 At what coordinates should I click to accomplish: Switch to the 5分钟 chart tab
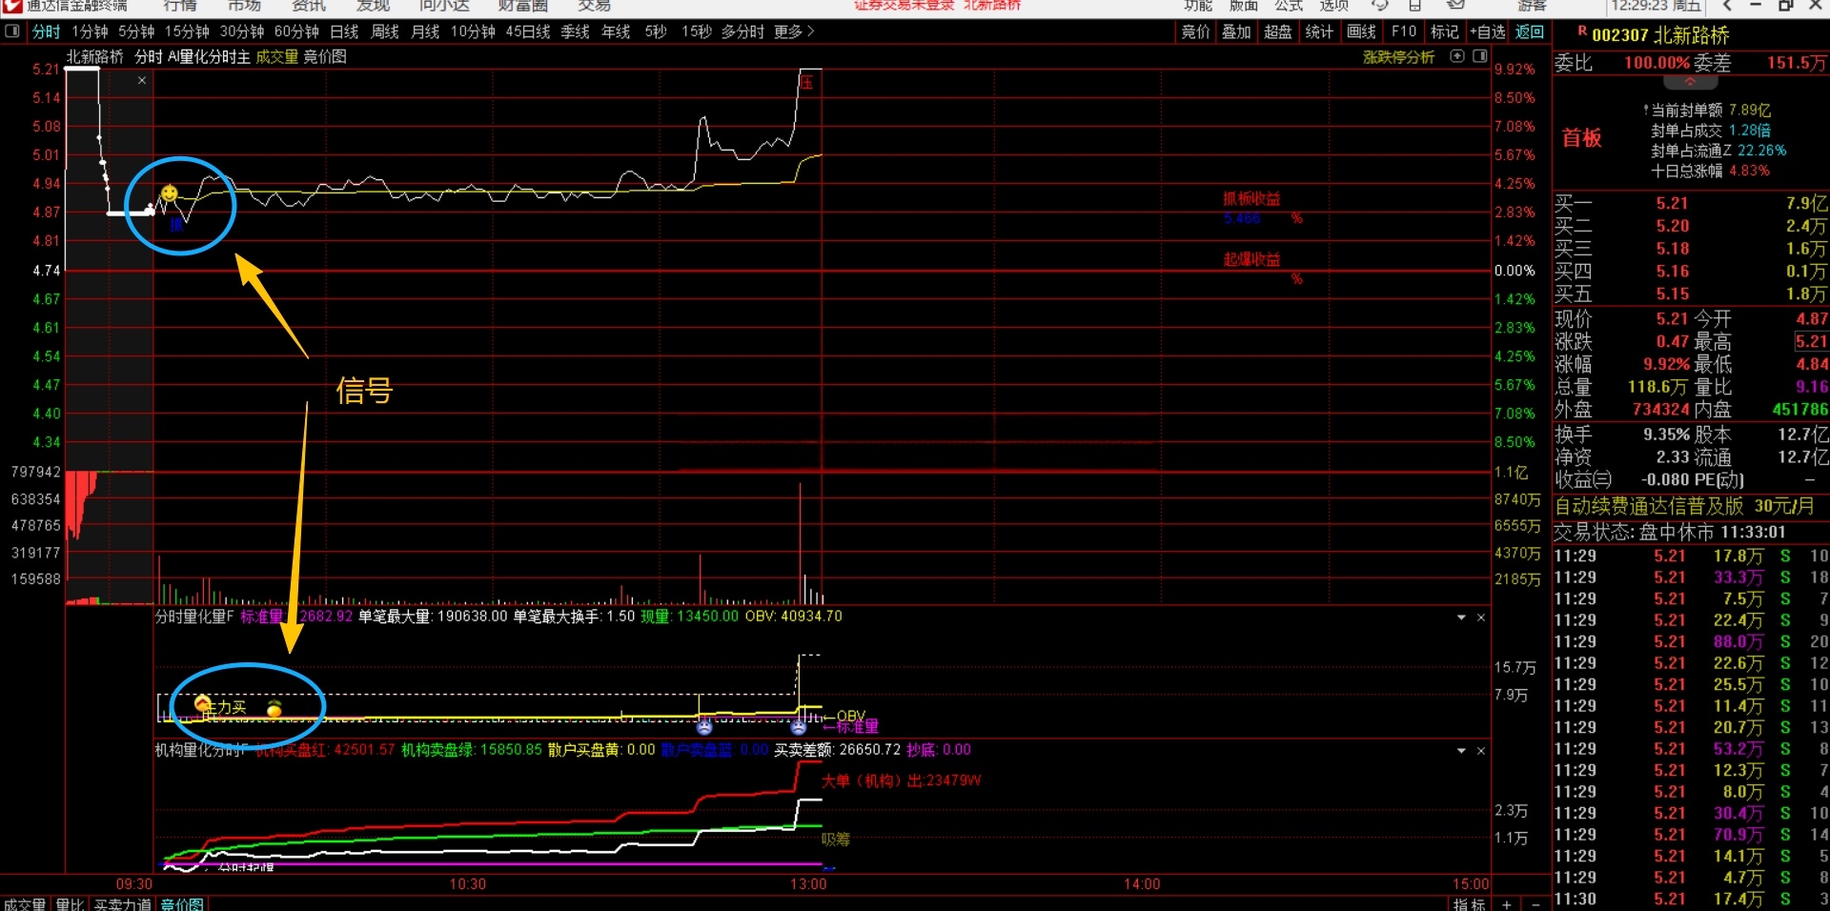136,31
